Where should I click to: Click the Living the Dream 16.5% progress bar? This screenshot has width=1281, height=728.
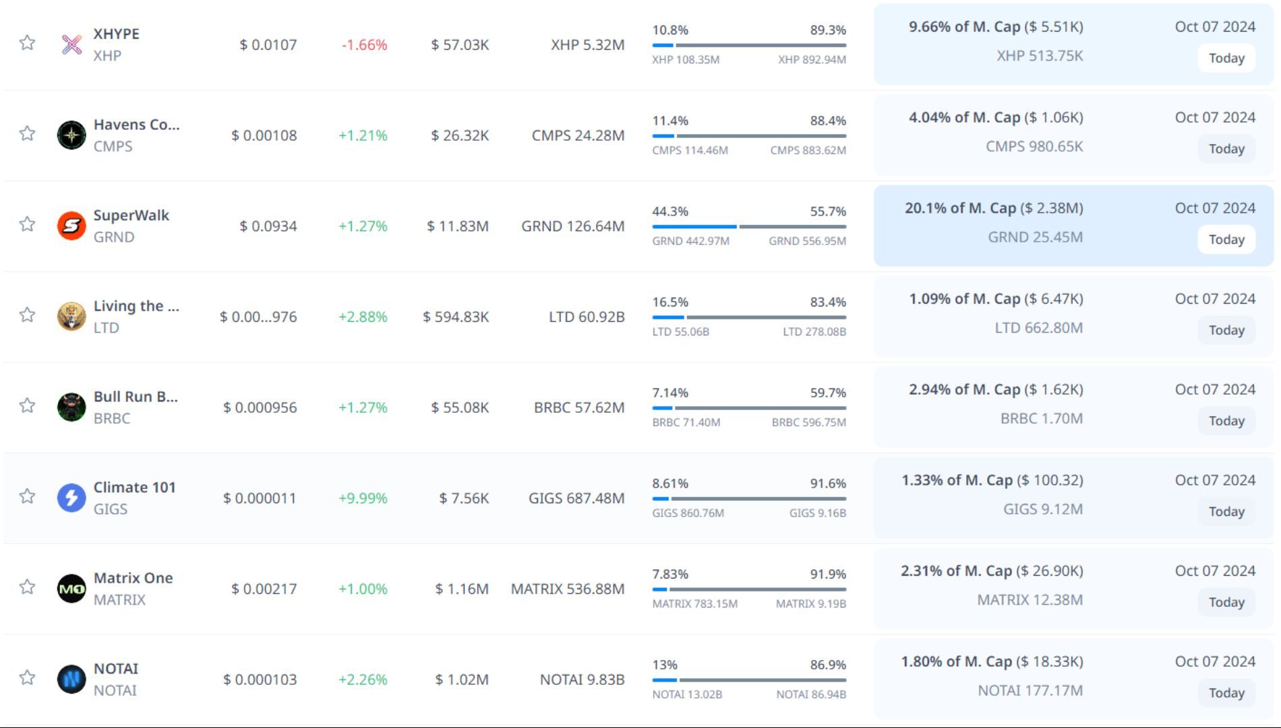pyautogui.click(x=748, y=317)
